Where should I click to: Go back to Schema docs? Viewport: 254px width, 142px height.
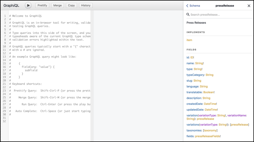pyautogui.click(x=193, y=6)
